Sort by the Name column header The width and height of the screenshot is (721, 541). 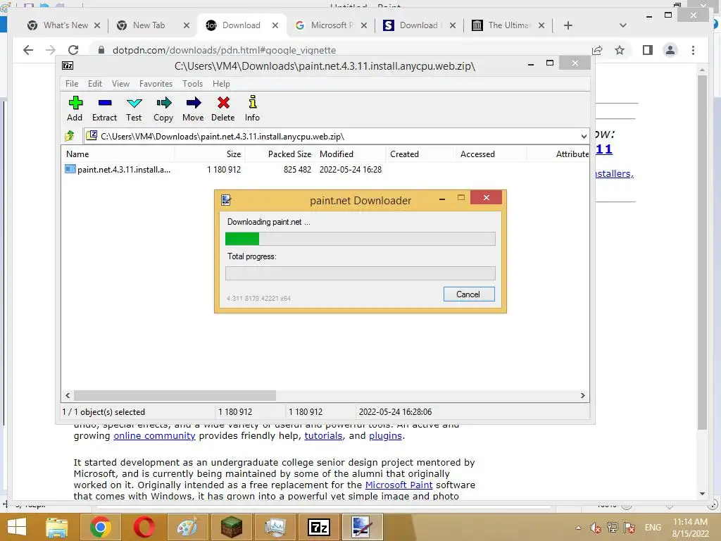click(x=118, y=154)
